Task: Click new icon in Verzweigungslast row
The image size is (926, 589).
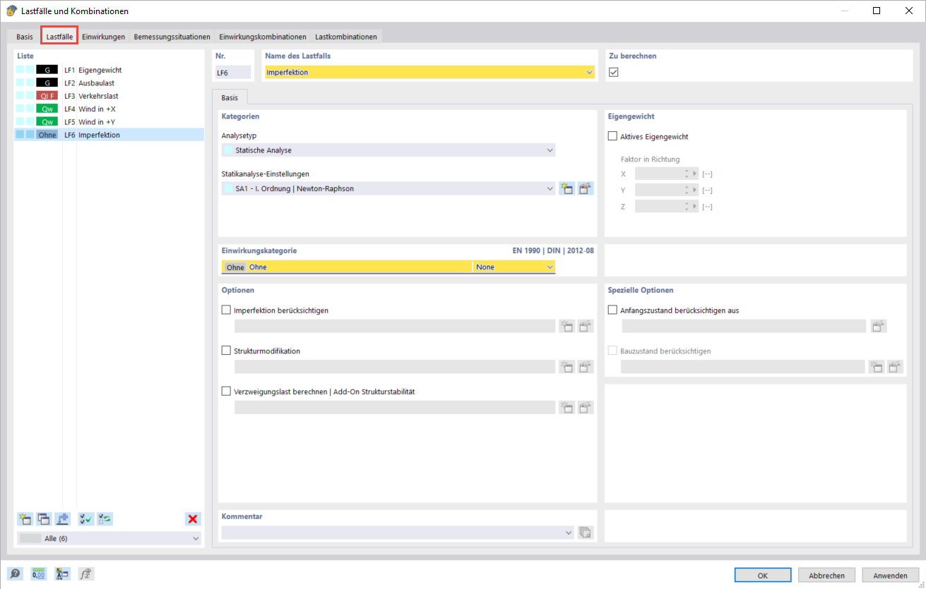Action: [x=566, y=407]
